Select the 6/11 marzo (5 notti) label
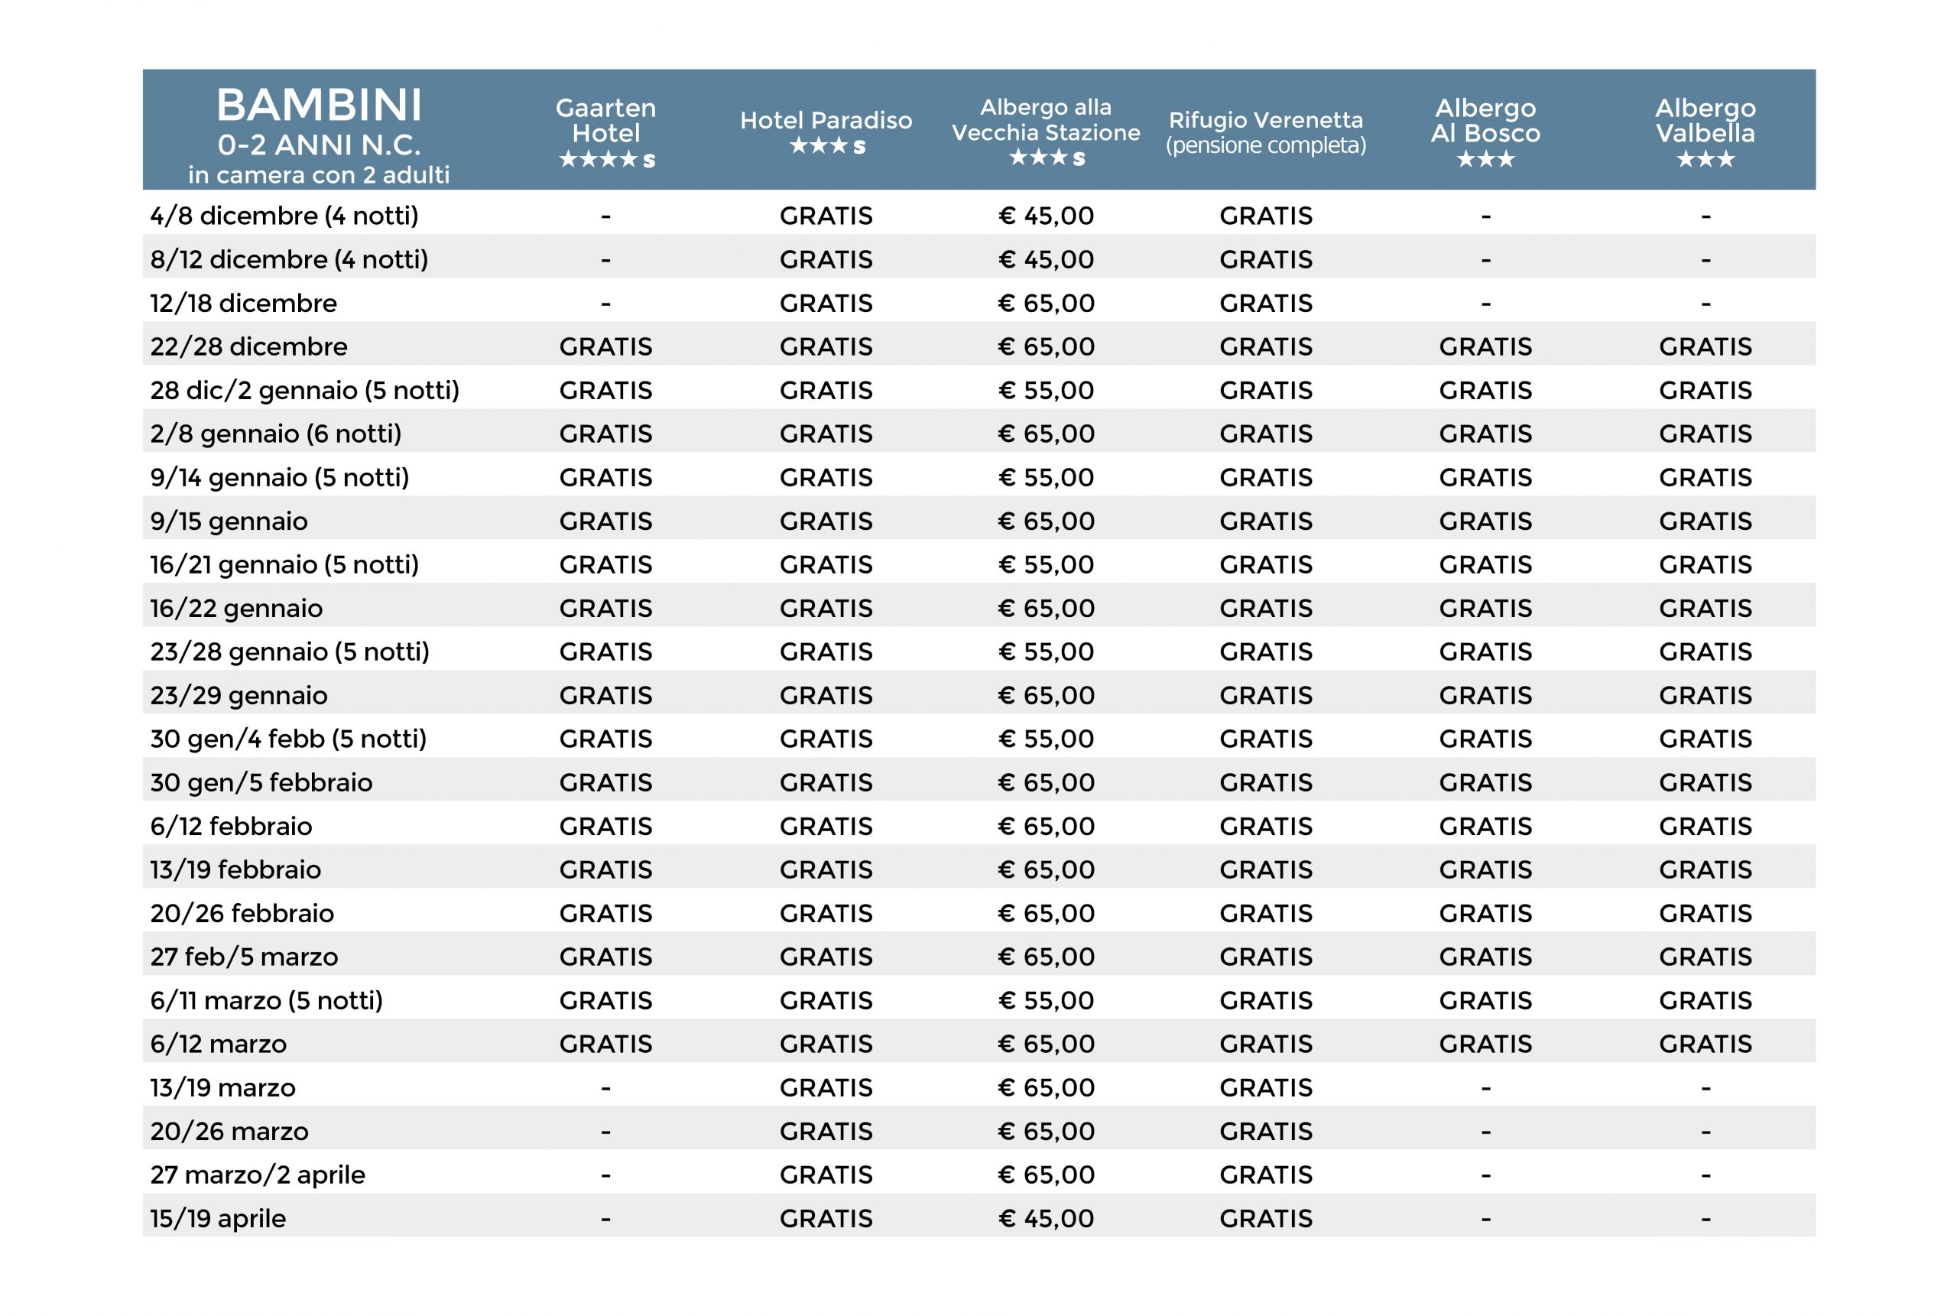This screenshot has width=1957, height=1316. click(266, 1001)
